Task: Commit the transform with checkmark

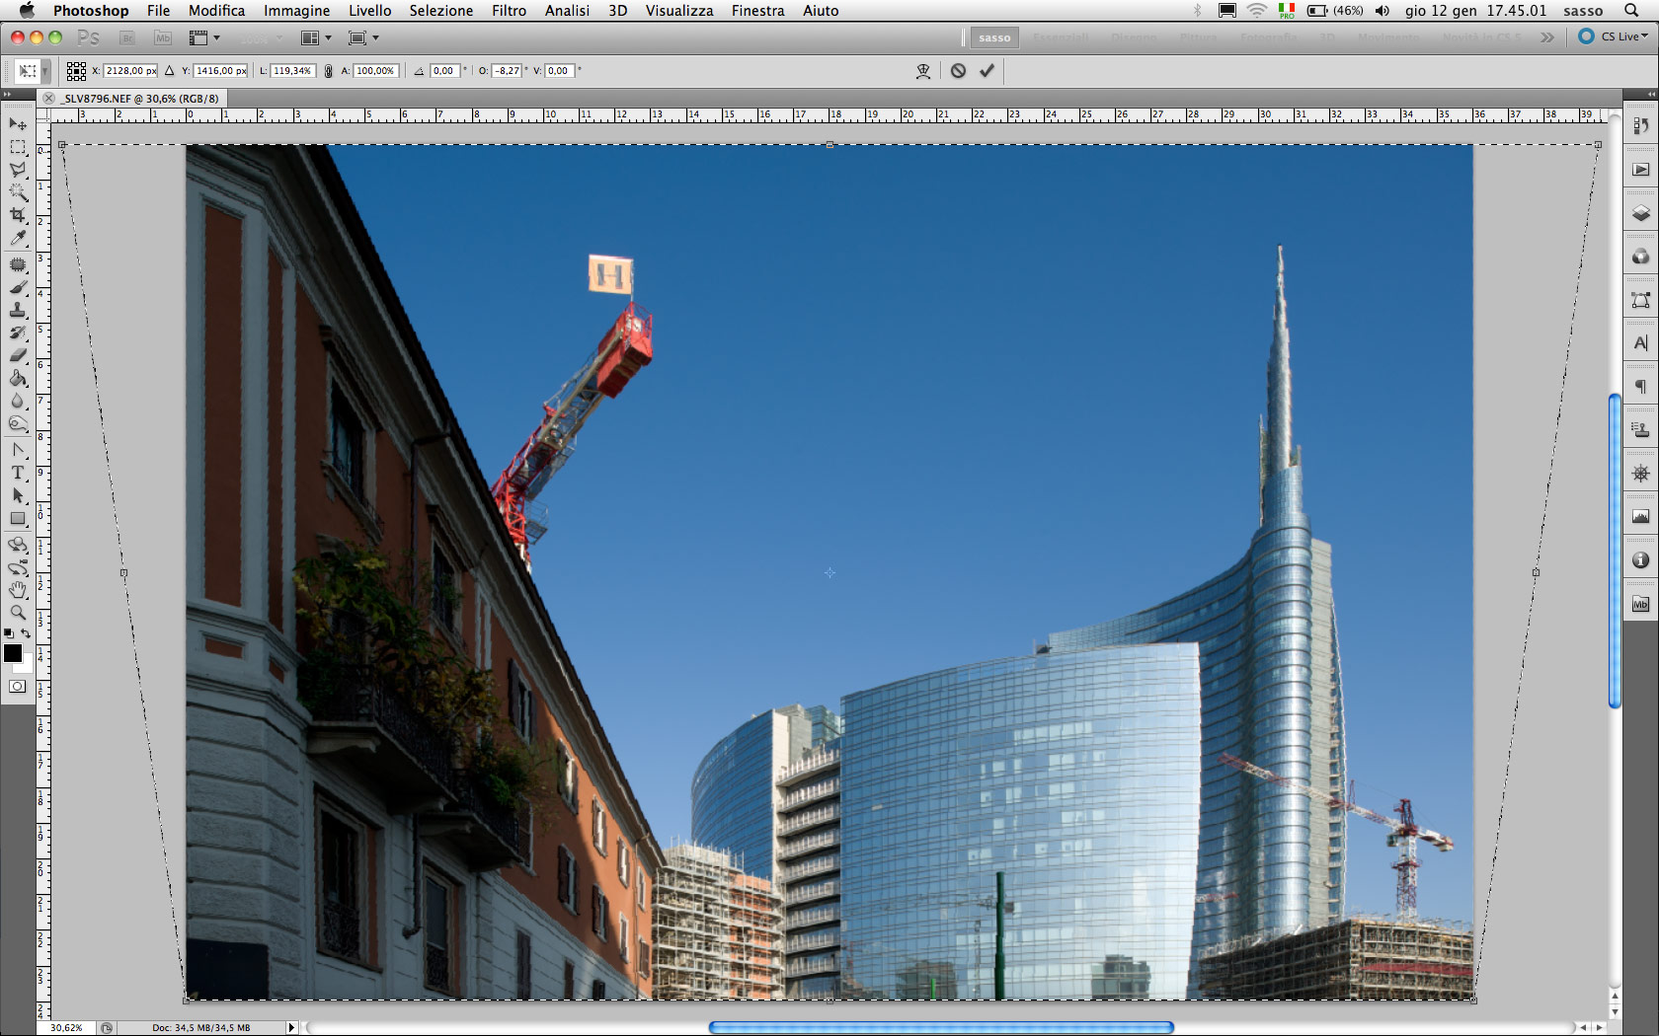Action: click(x=987, y=71)
